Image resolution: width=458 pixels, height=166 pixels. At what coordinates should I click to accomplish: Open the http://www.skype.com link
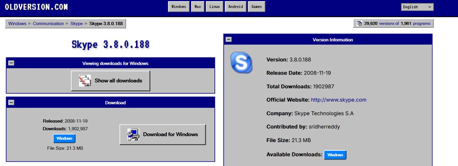(339, 100)
